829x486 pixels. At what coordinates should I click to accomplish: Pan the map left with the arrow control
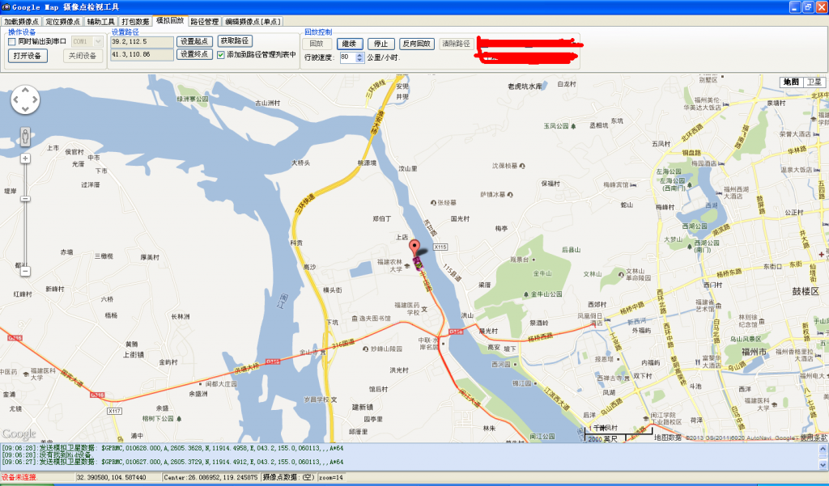15,100
